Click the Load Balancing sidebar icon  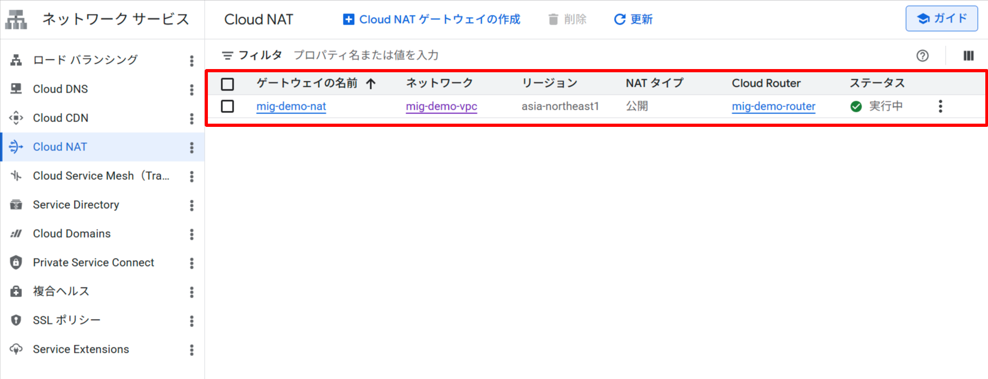point(16,60)
